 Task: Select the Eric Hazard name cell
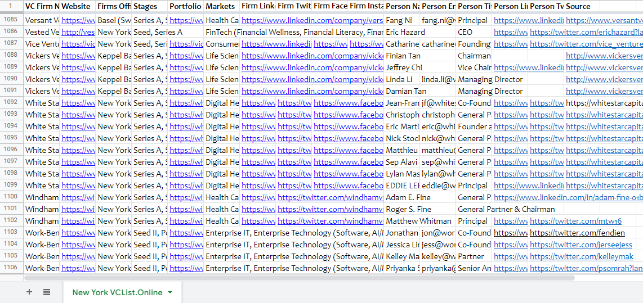(402, 32)
